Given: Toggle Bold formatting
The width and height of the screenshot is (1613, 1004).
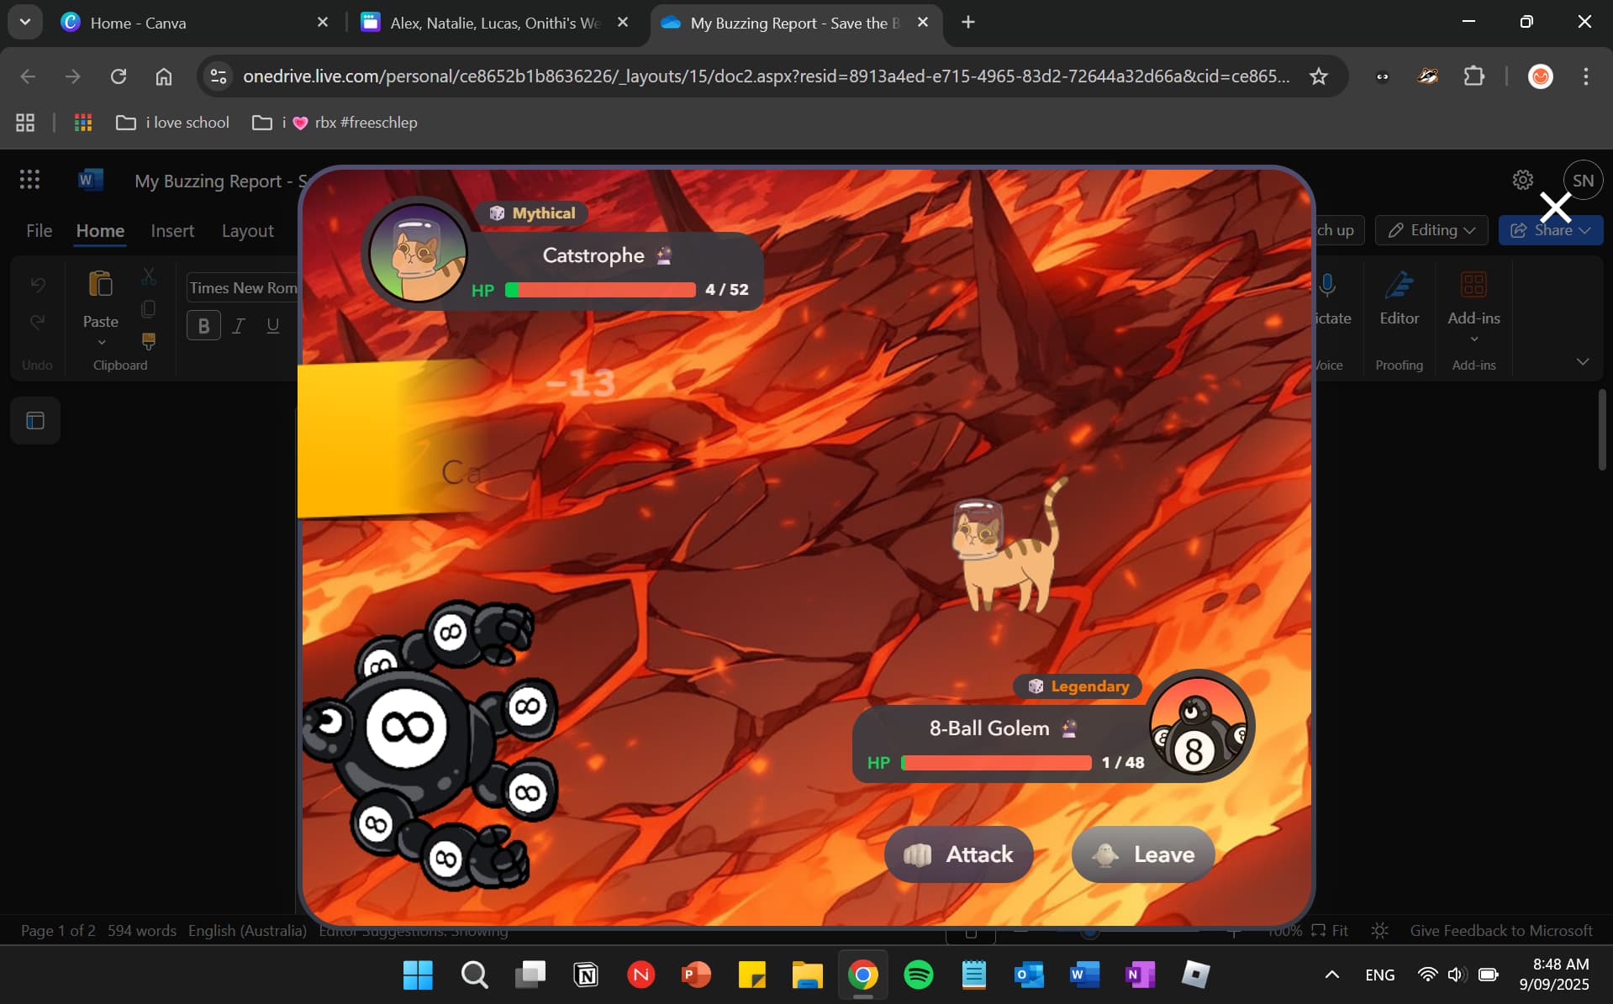Looking at the screenshot, I should coord(203,326).
